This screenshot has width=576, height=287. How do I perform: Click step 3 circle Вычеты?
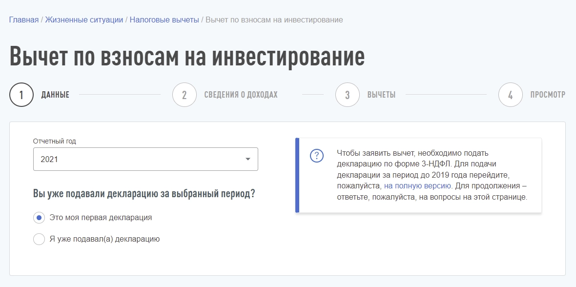coord(348,95)
